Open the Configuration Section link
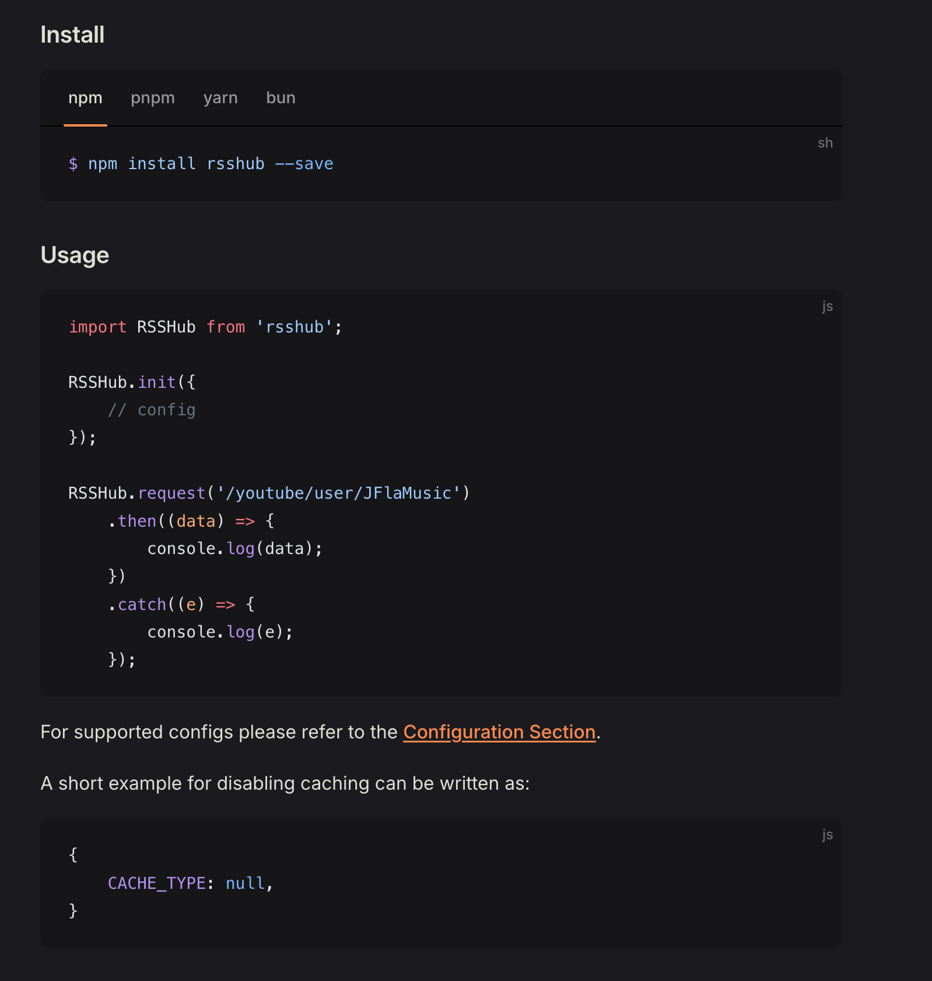 pyautogui.click(x=499, y=732)
